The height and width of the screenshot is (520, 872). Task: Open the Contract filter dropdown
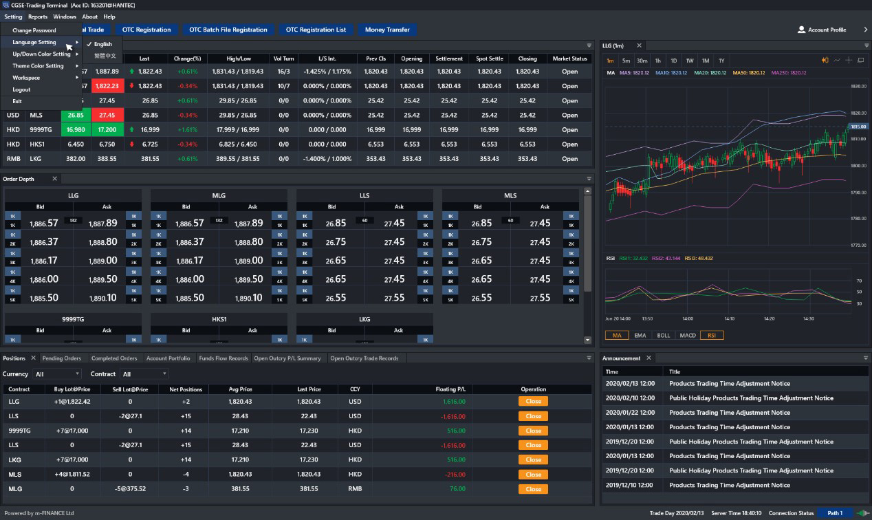coord(144,374)
